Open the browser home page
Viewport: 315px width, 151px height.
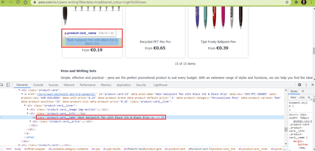pyautogui.click(x=25, y=2)
